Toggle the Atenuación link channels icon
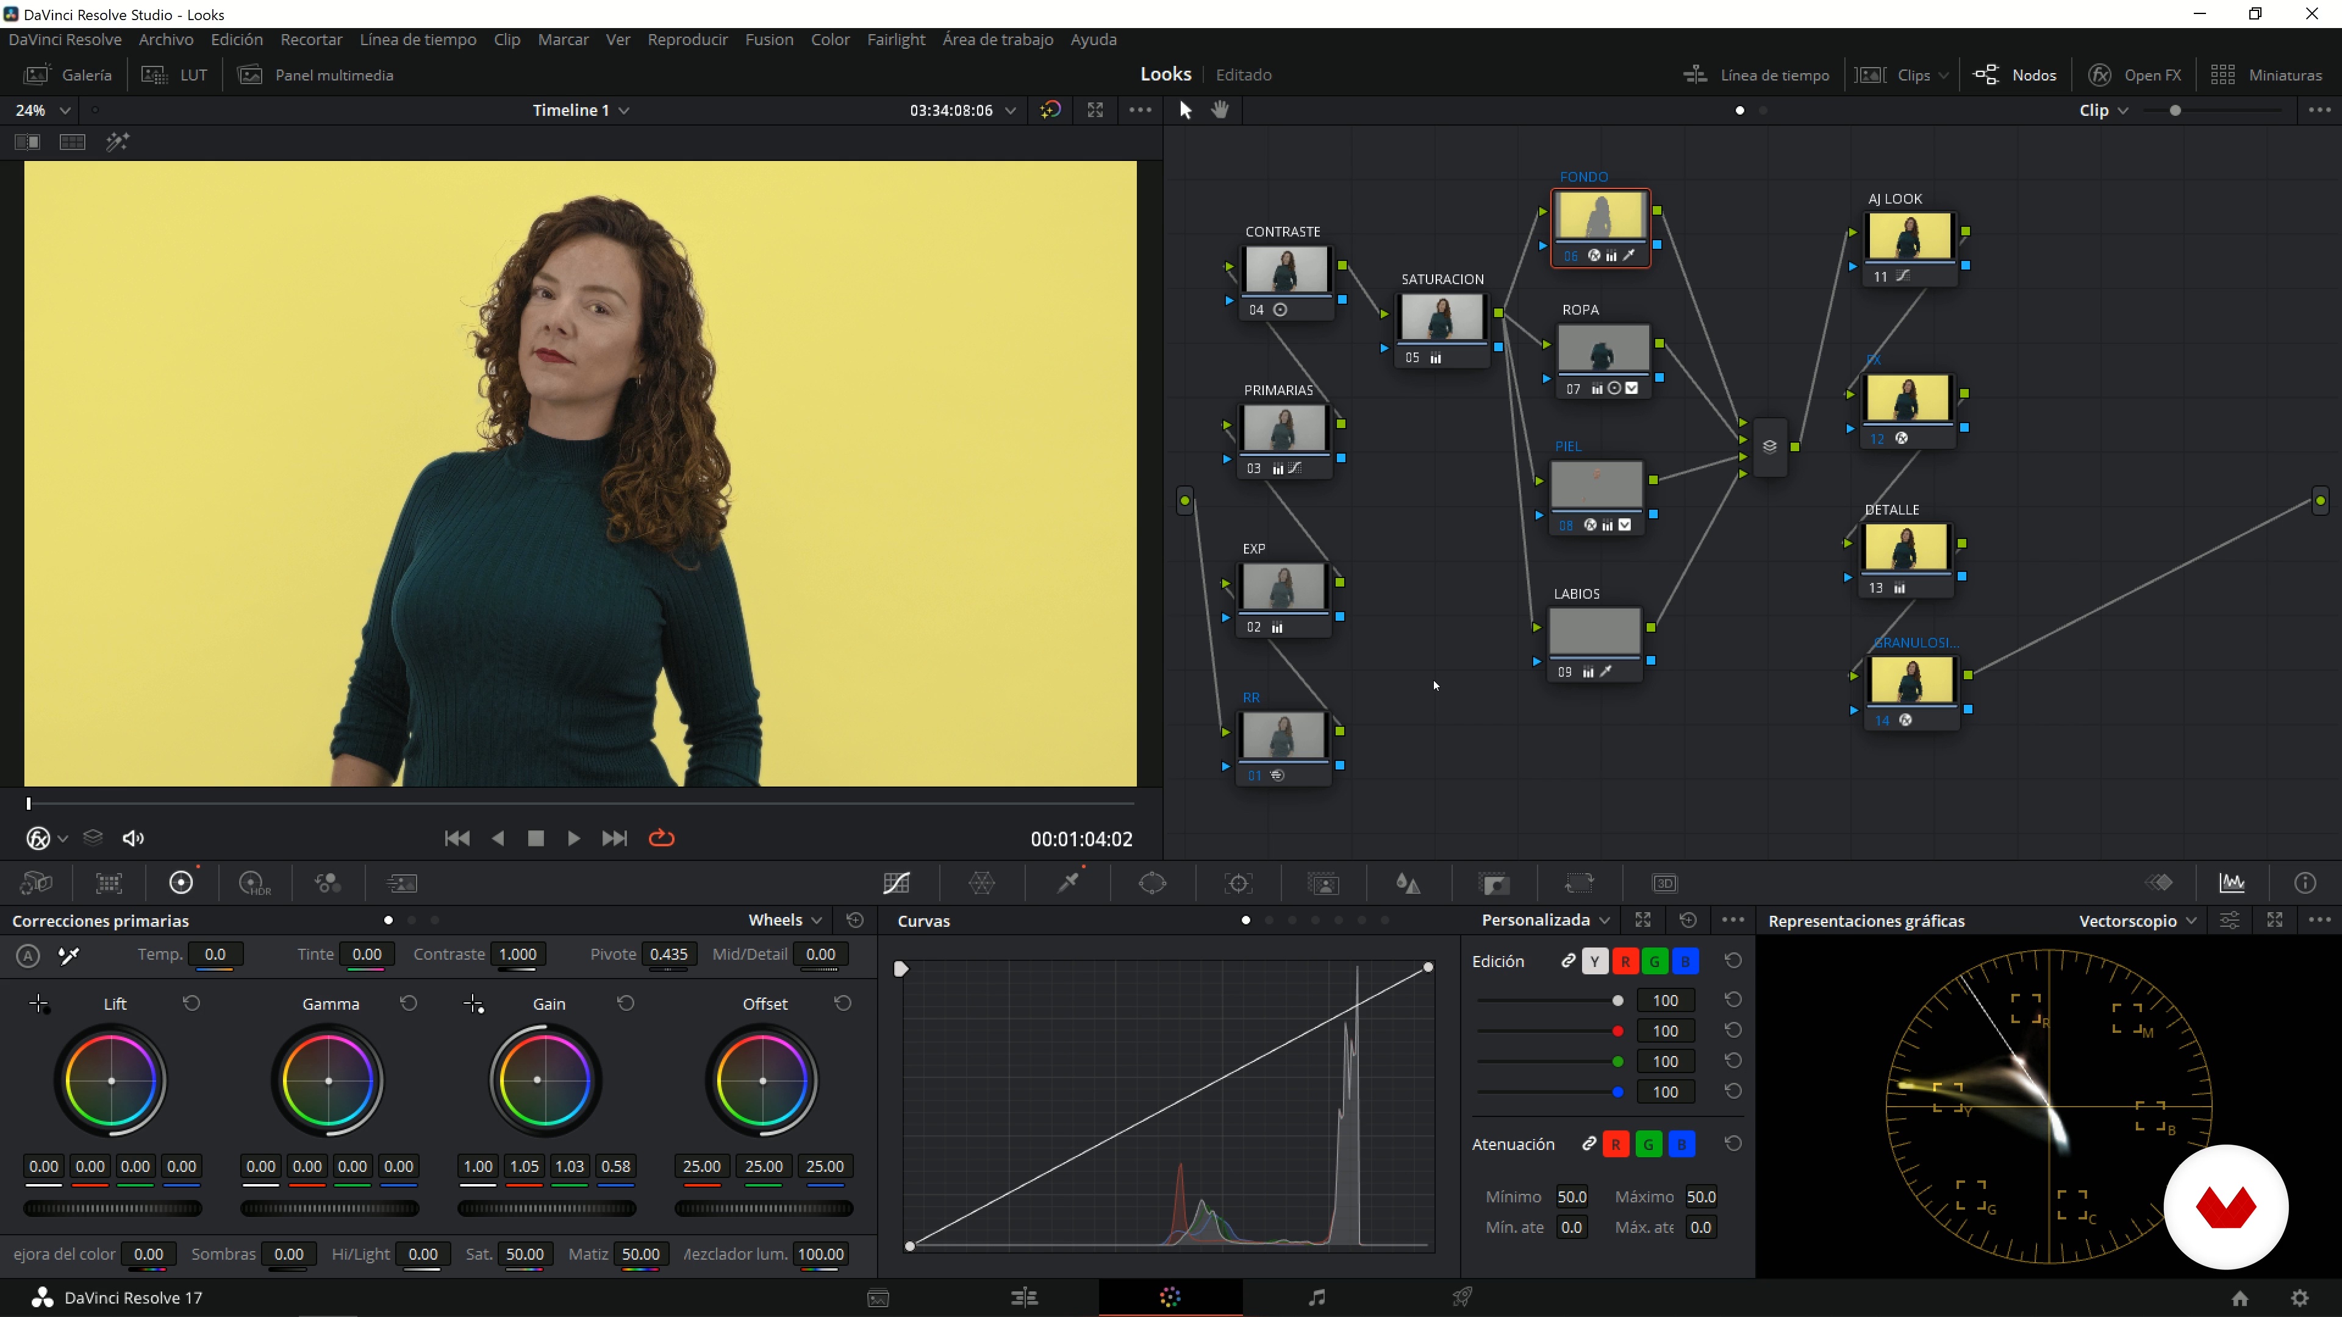The image size is (2342, 1317). pos(1588,1143)
